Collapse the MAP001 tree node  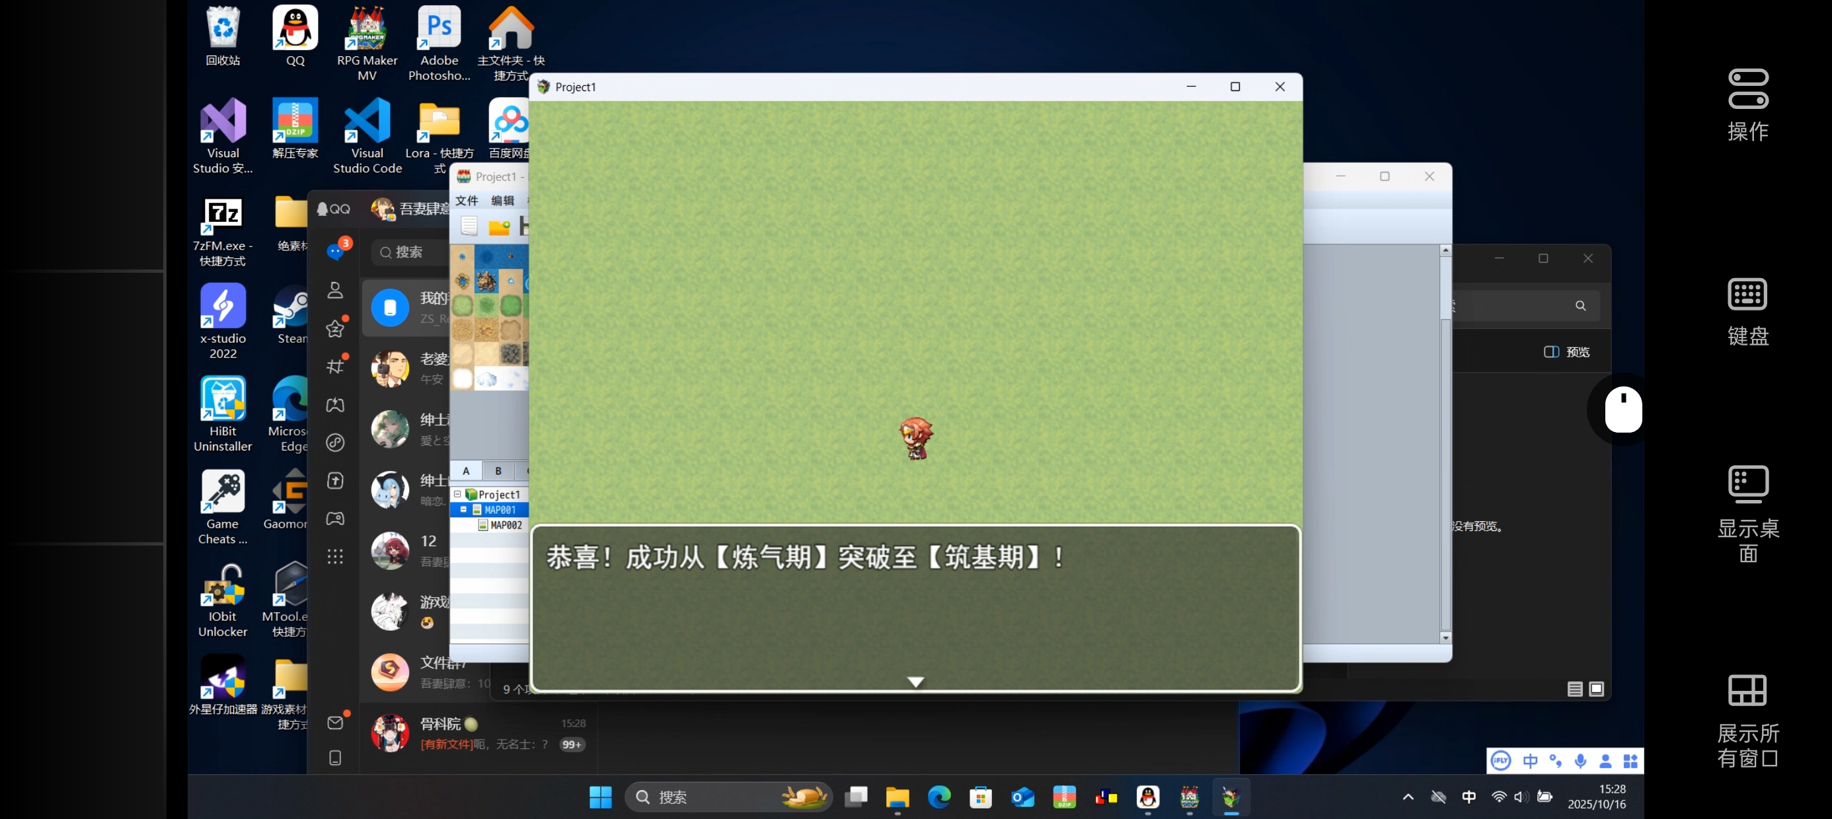[464, 510]
